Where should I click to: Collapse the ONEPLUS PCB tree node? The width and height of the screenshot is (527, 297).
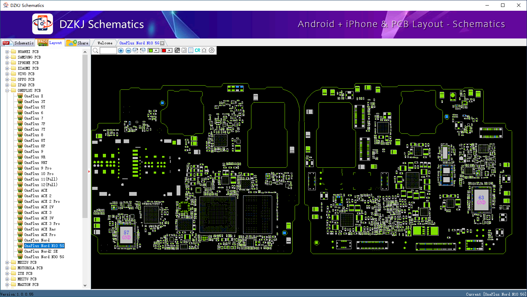click(x=7, y=90)
